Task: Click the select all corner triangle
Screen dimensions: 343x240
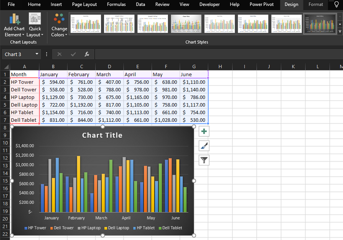Action: pos(6,66)
